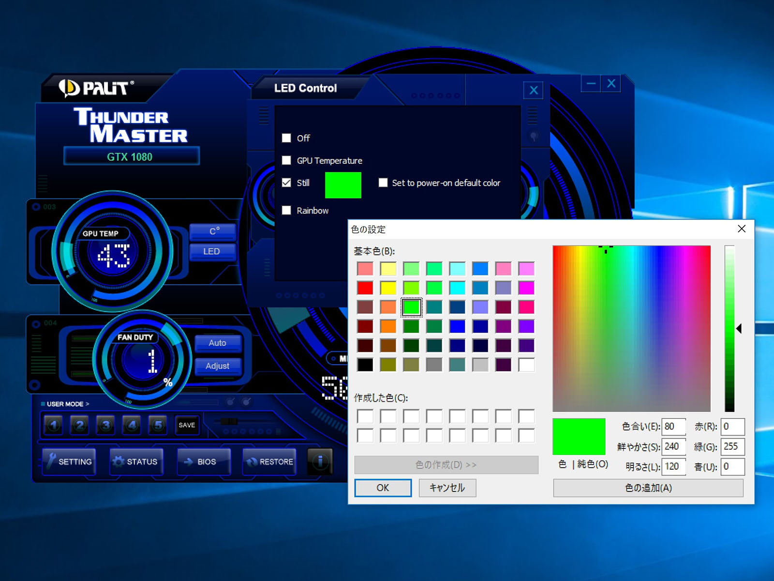774x581 pixels.
Task: Pick the yellow basic color swatch
Action: pos(388,288)
